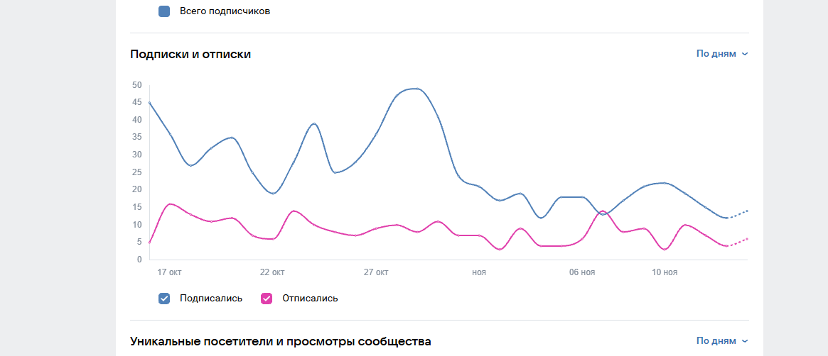Select the 22 окт date on axis
The image size is (828, 356).
tap(272, 272)
